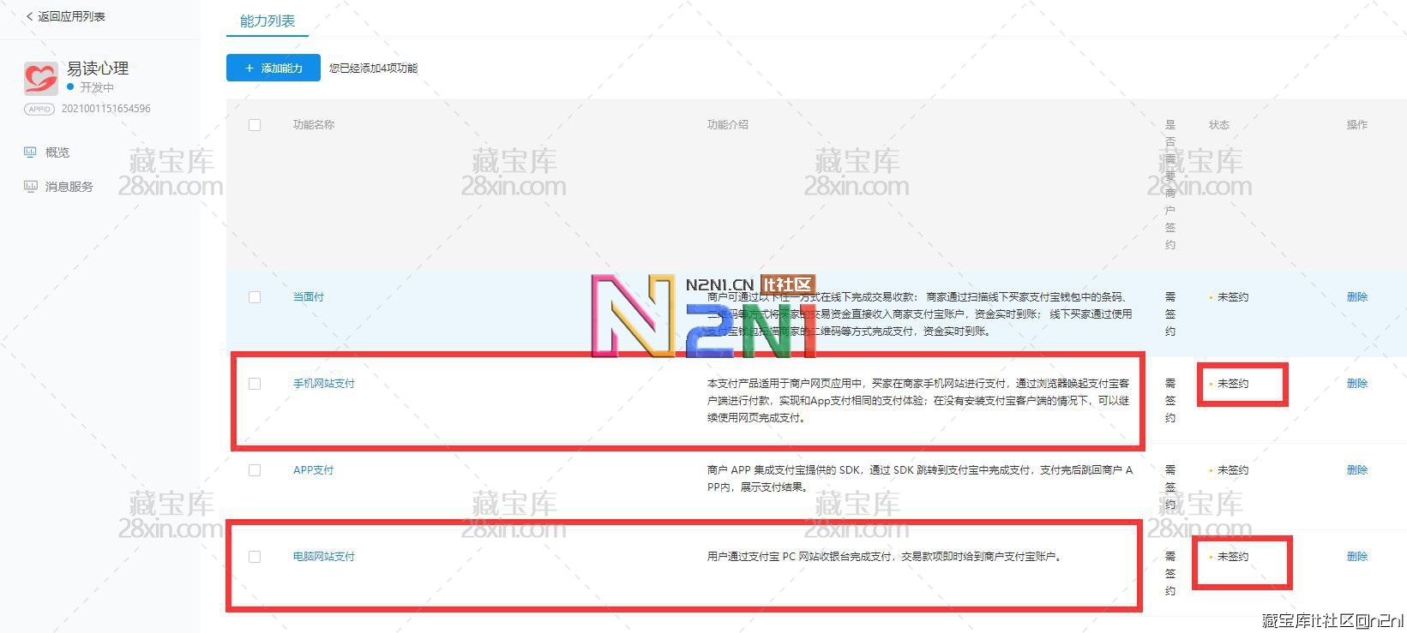This screenshot has height=633, width=1407.
Task: Check the box for 当面付 row
Action: coord(255,297)
